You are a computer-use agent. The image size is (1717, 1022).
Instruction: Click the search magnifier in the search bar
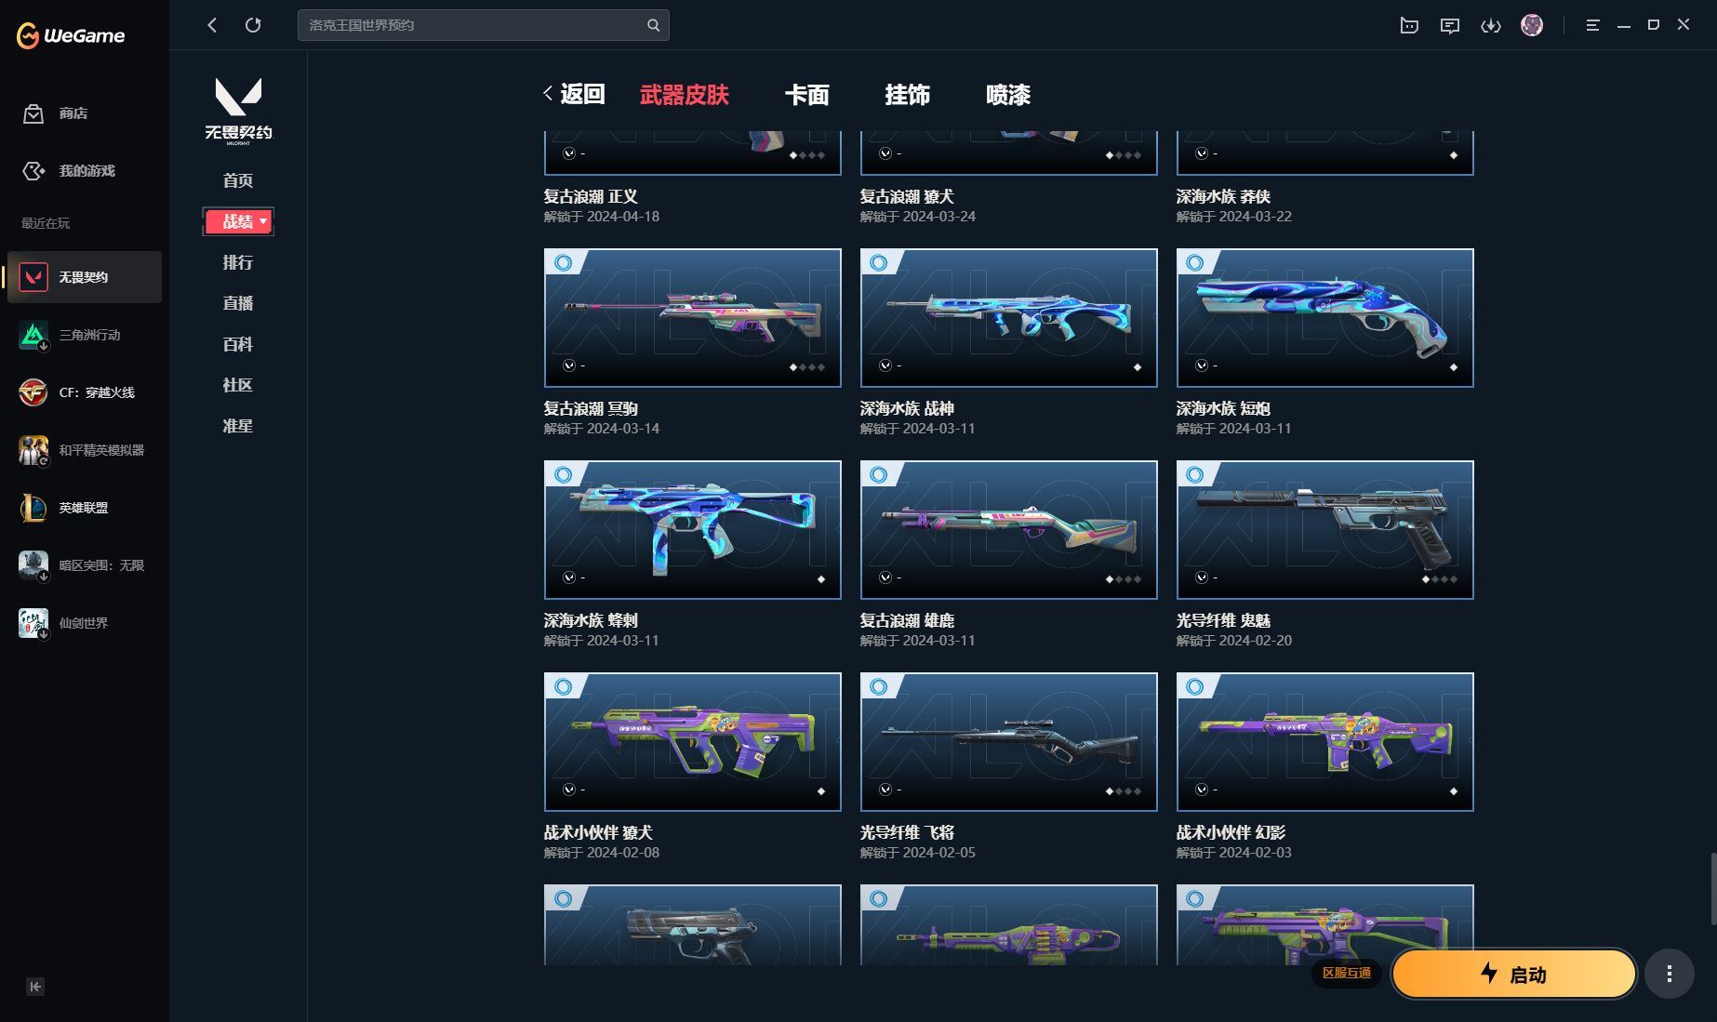(x=653, y=25)
